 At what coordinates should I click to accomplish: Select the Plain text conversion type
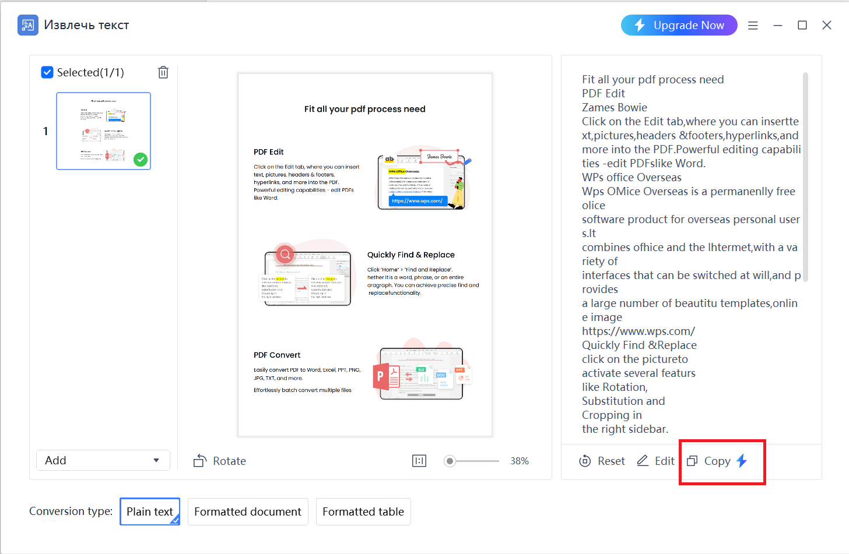point(150,511)
